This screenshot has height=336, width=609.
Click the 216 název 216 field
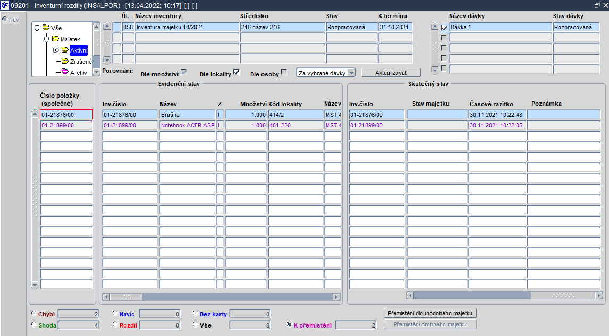coord(282,27)
